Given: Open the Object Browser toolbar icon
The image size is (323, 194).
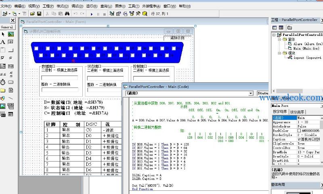Looking at the screenshot, I should click(132, 14).
